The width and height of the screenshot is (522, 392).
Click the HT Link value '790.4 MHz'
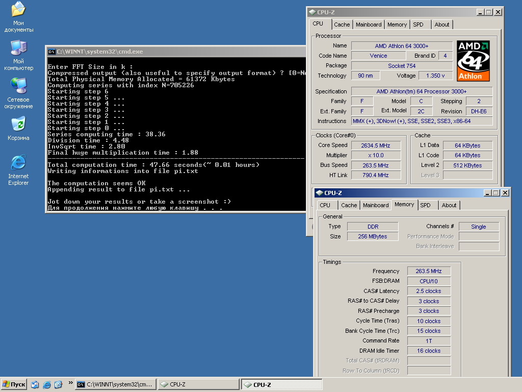(x=376, y=175)
